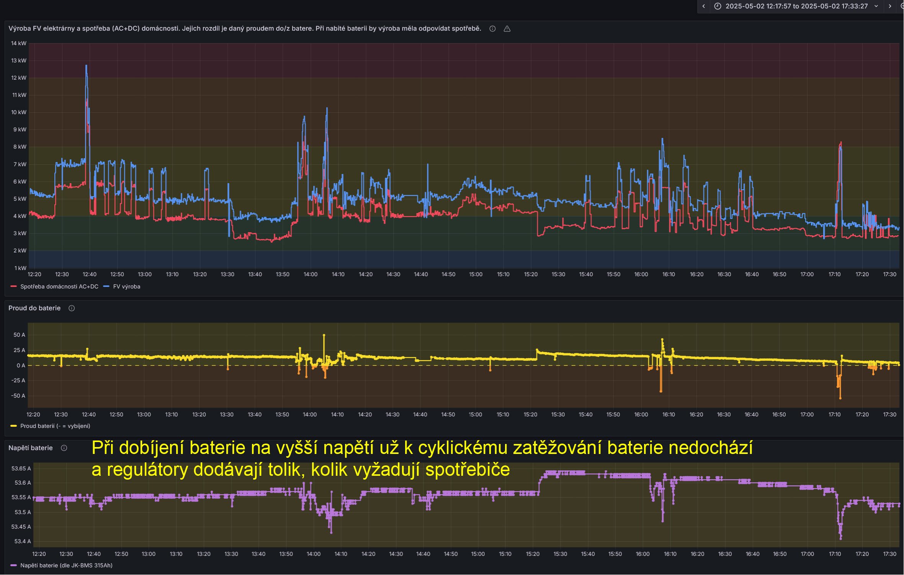This screenshot has width=904, height=575.
Task: Show info tooltip for Proud do baterie
Action: 72,308
